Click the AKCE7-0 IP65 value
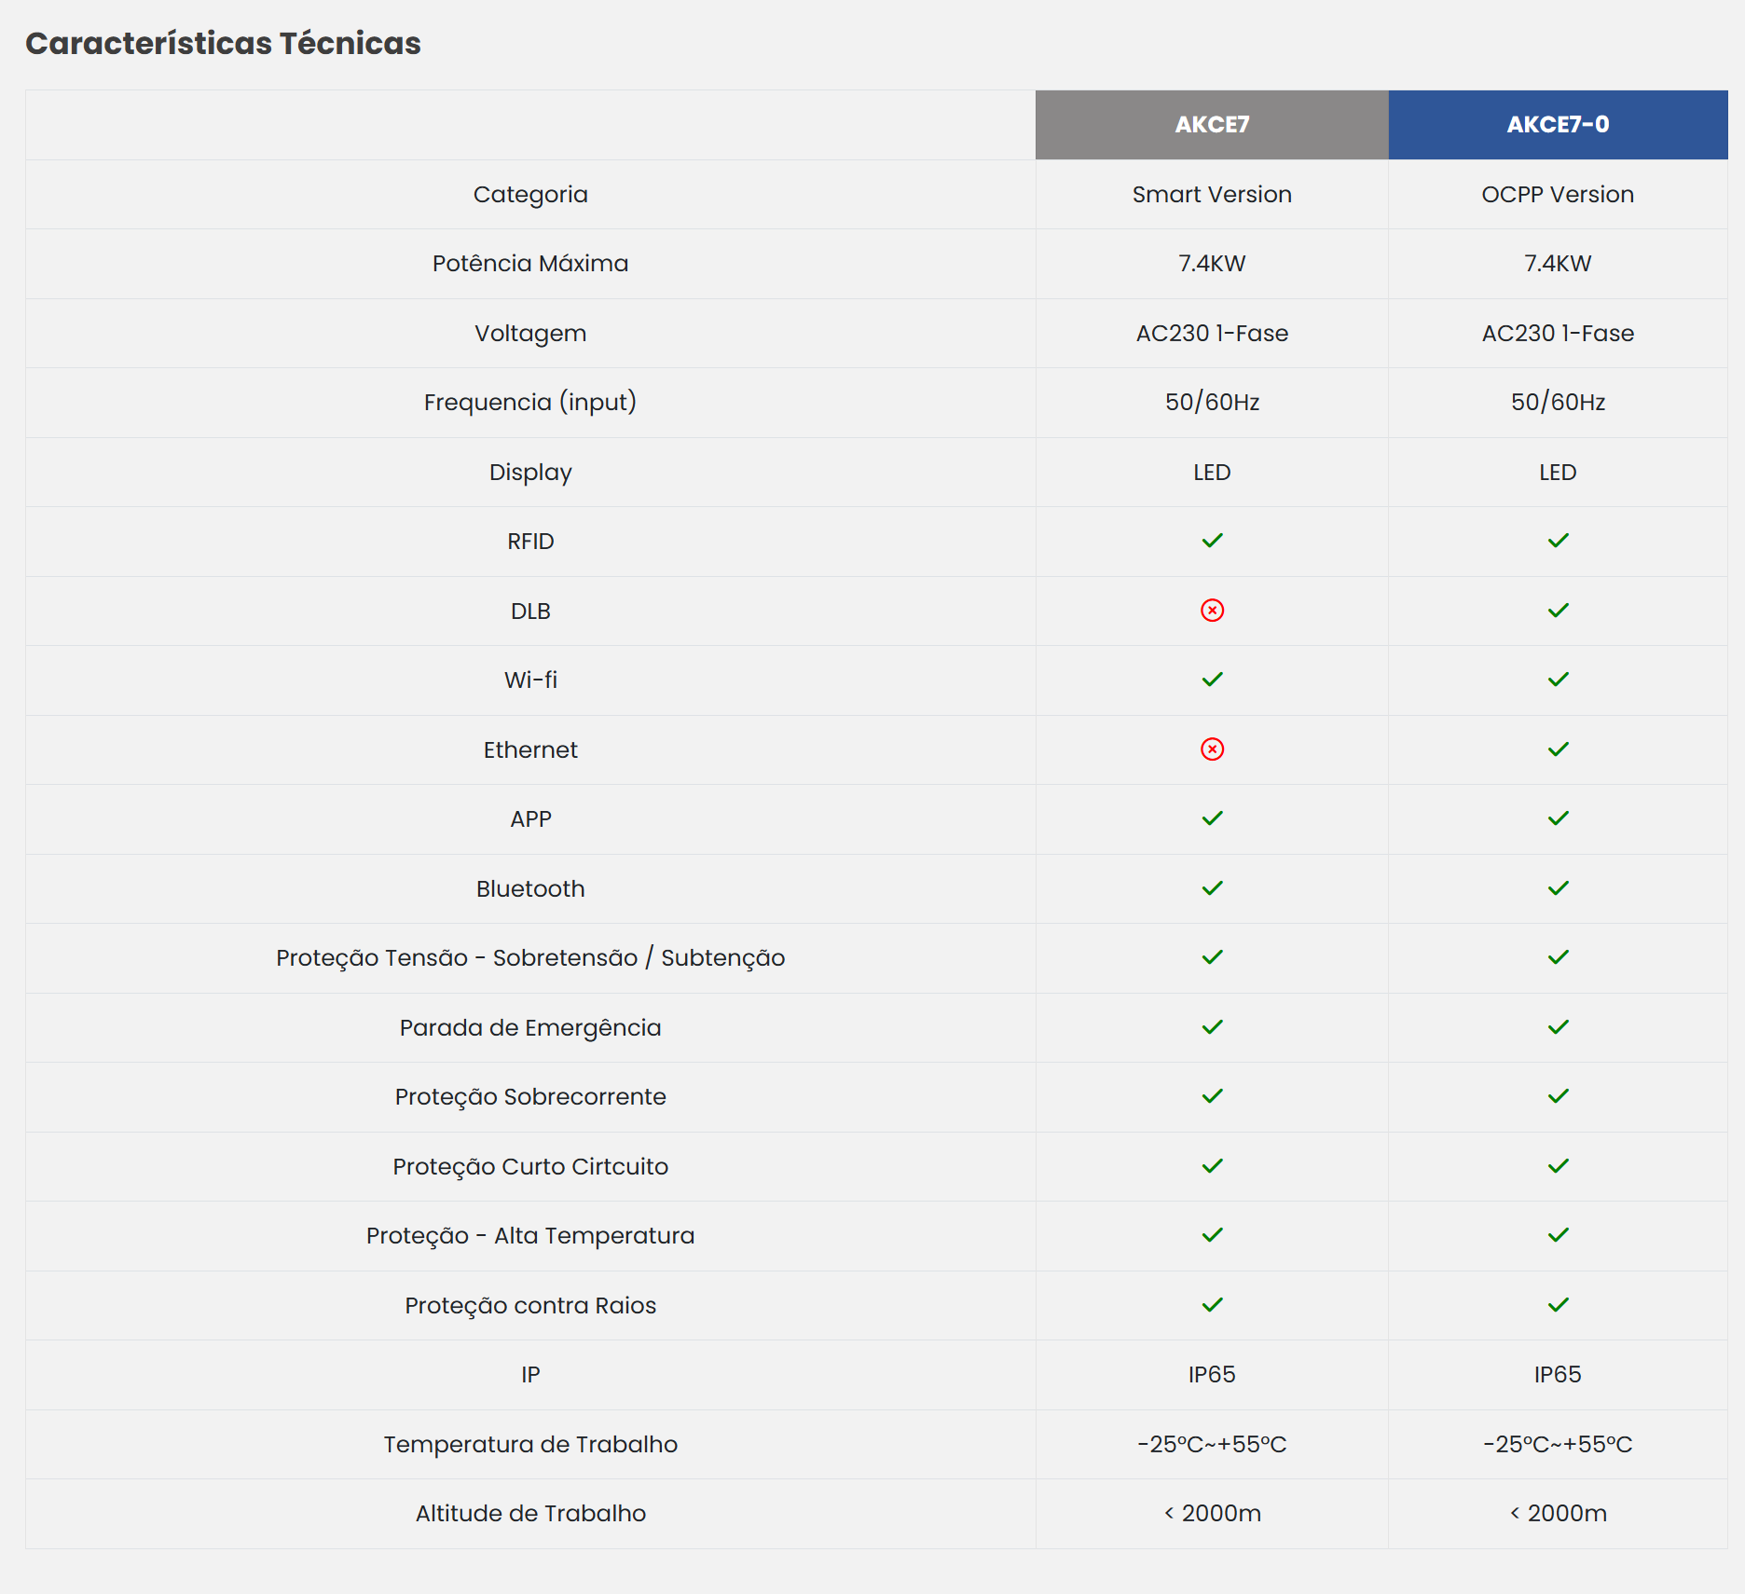 coord(1558,1375)
